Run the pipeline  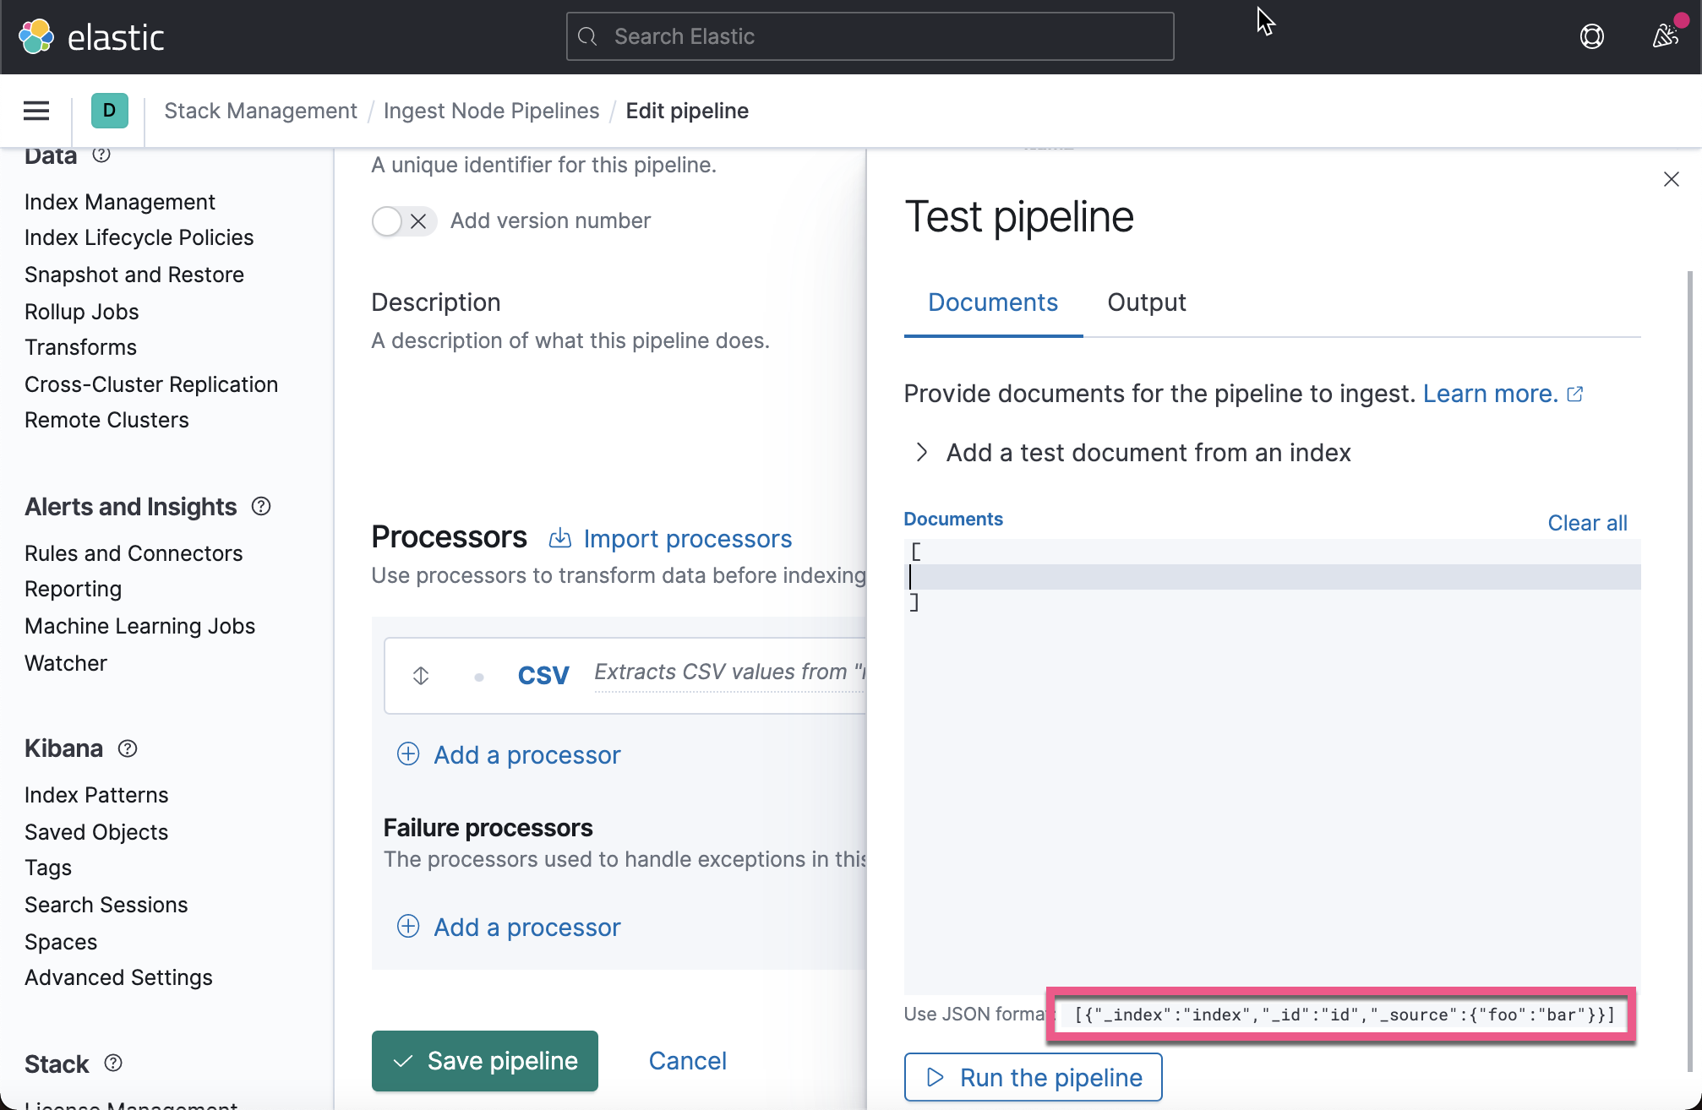tap(1033, 1077)
